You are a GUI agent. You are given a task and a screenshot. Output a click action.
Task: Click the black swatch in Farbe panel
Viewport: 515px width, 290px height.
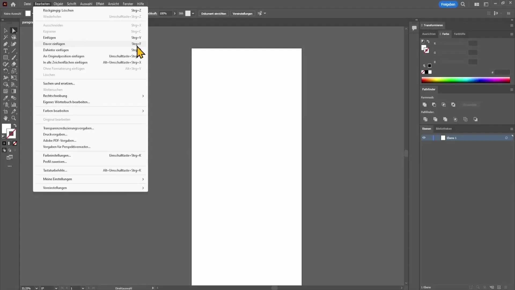(x=426, y=72)
